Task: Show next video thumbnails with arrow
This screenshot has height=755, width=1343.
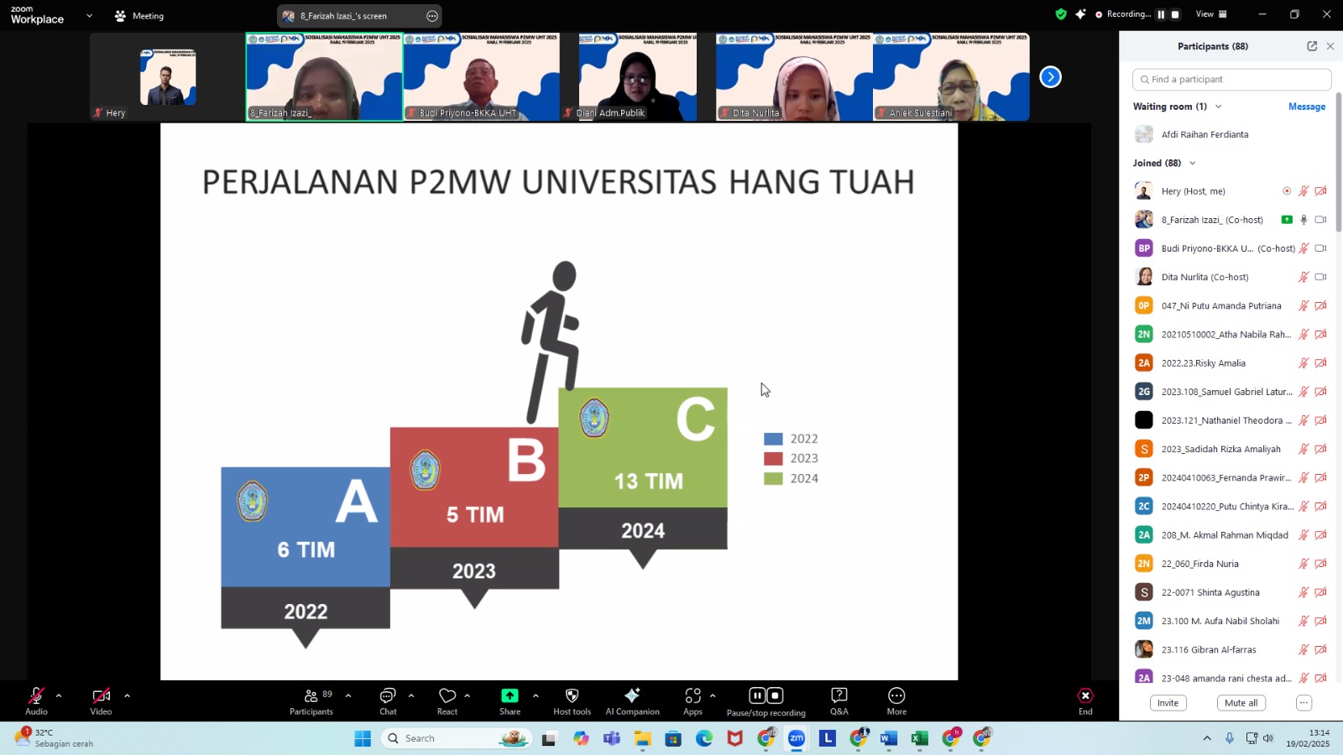Action: coord(1050,77)
